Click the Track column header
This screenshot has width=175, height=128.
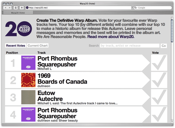41,53
